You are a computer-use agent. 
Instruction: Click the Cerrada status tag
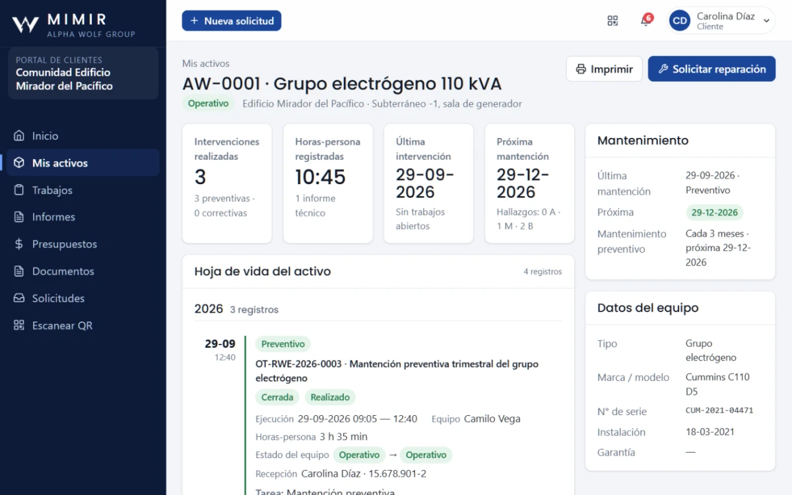coord(277,397)
